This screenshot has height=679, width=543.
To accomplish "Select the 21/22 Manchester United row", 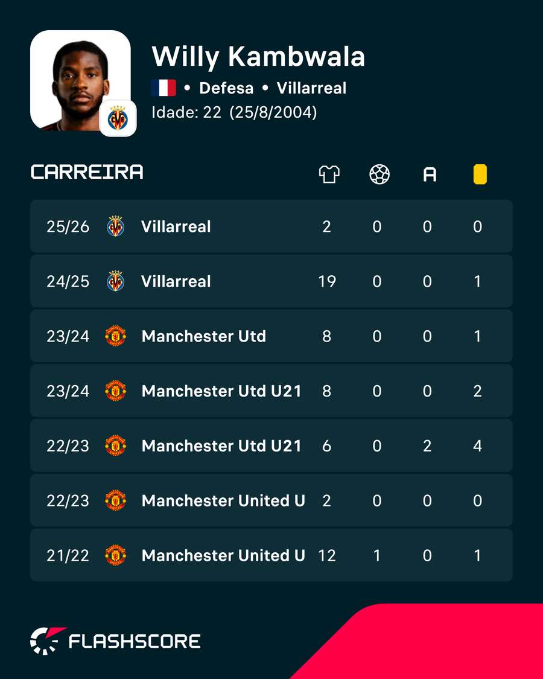I will pyautogui.click(x=271, y=555).
